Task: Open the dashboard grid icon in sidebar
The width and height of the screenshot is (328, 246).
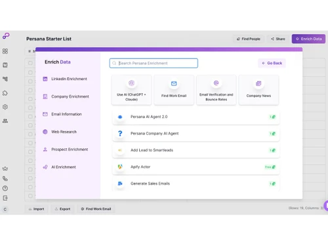Action: coord(5,51)
